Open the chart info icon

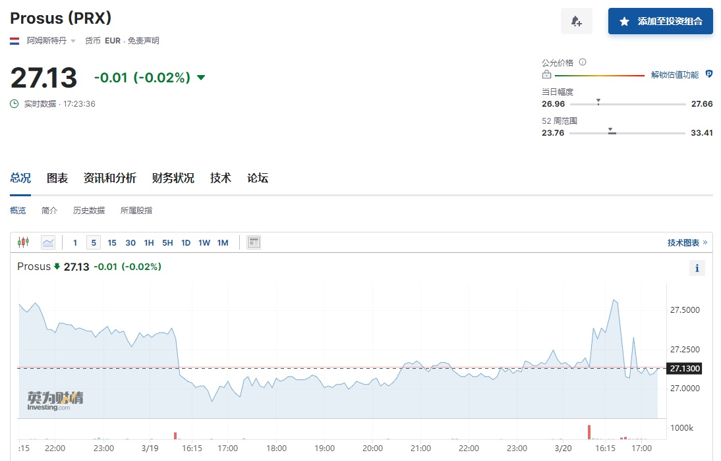click(697, 268)
